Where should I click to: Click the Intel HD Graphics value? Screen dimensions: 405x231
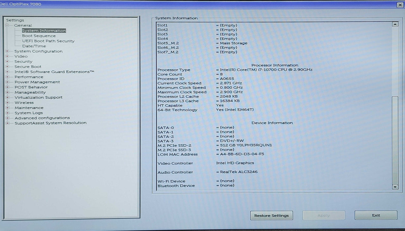pos(235,163)
